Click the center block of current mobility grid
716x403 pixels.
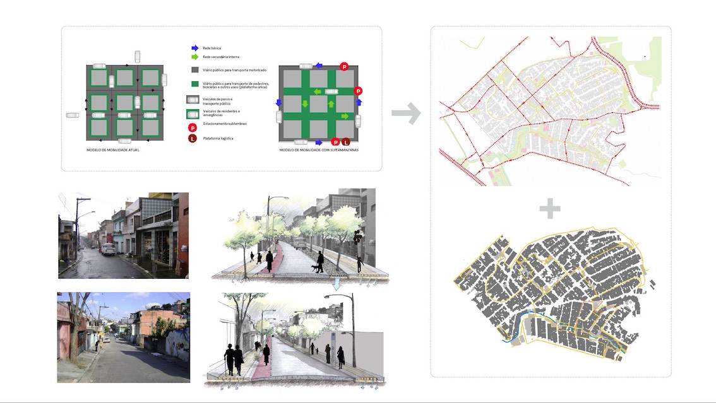tap(124, 102)
